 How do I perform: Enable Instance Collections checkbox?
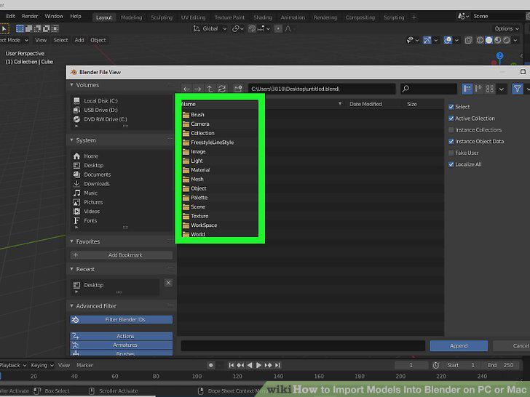451,130
